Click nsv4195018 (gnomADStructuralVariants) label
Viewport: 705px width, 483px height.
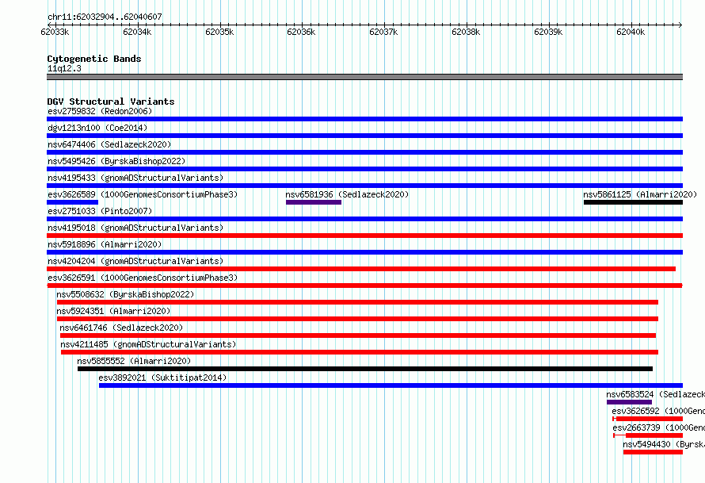[135, 228]
